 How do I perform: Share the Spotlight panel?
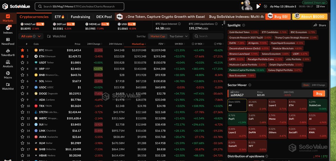coord(320,25)
